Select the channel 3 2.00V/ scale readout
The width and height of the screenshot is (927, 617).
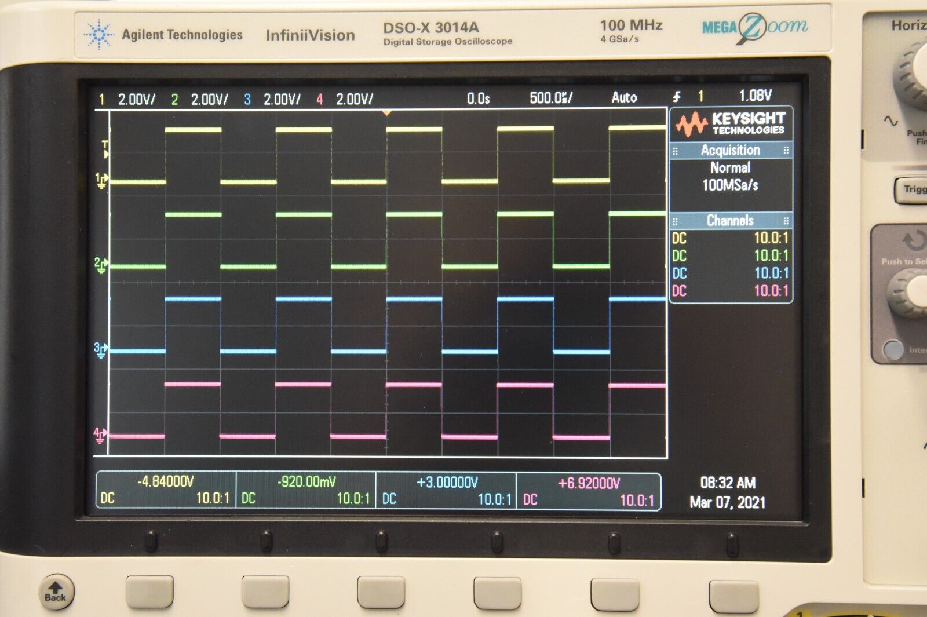pos(282,99)
